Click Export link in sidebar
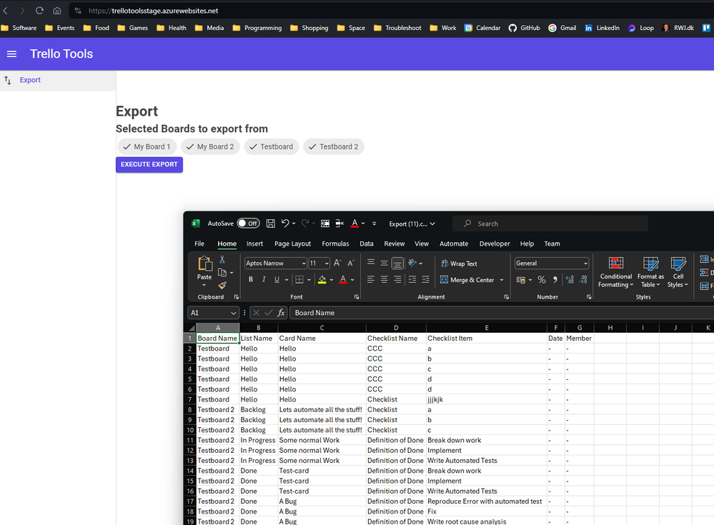 click(30, 80)
